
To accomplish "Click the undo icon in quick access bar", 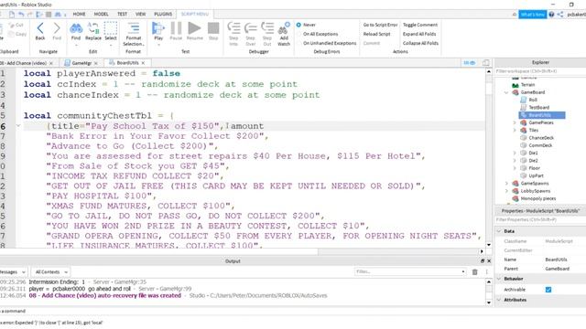I will click(21, 15).
